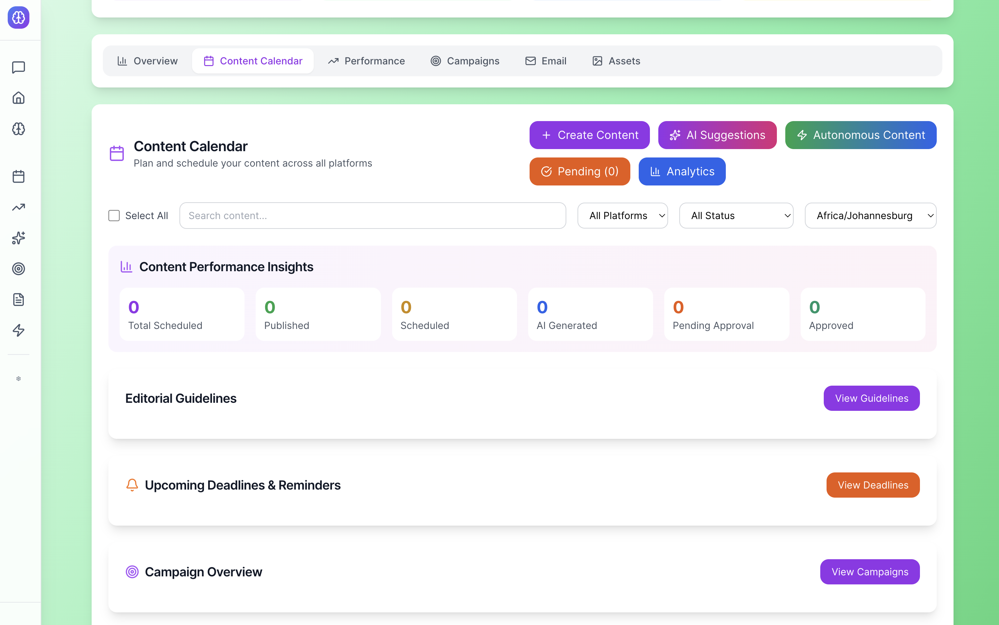Click the brain logo in the sidebar top
Screen dimensions: 999x625
click(x=19, y=18)
